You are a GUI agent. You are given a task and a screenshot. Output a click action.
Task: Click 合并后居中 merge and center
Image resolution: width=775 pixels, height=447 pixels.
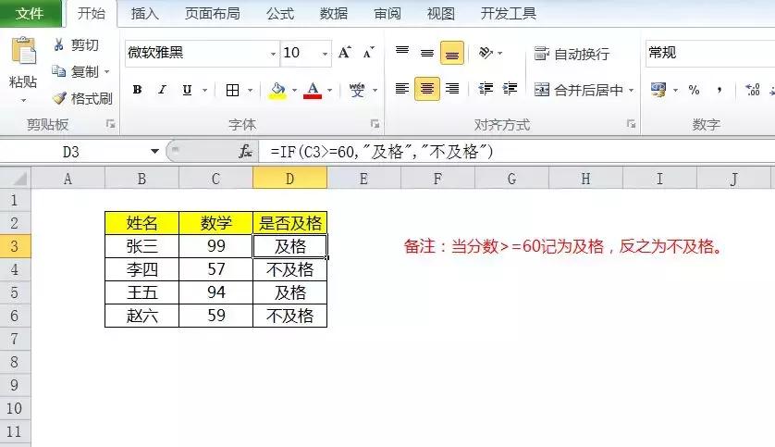578,90
